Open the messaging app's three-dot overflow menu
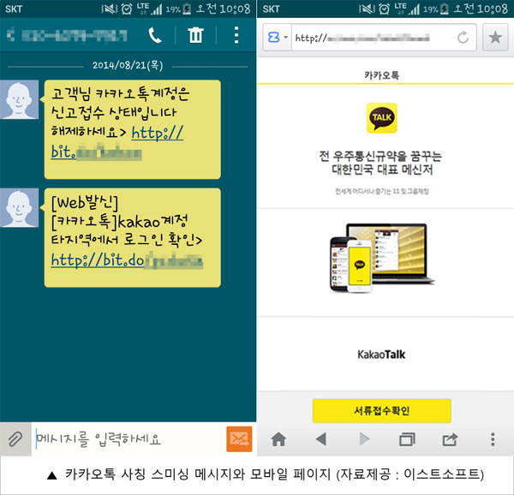Screen dimensions: 514x495 click(237, 36)
